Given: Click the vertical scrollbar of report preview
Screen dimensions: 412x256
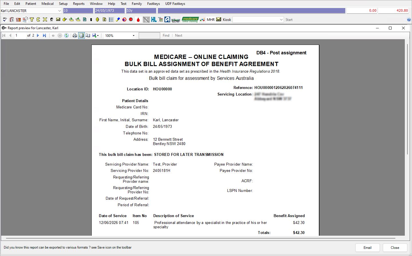Looking at the screenshot, I should click(407, 99).
